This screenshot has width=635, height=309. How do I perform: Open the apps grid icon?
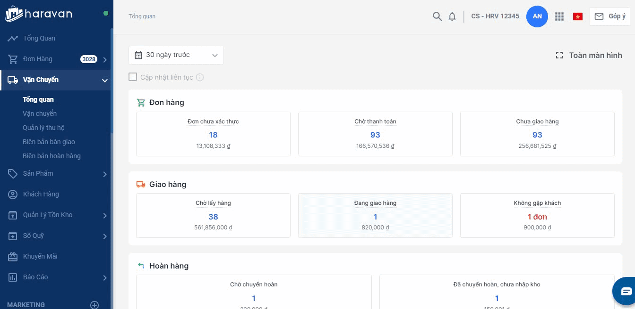point(559,16)
